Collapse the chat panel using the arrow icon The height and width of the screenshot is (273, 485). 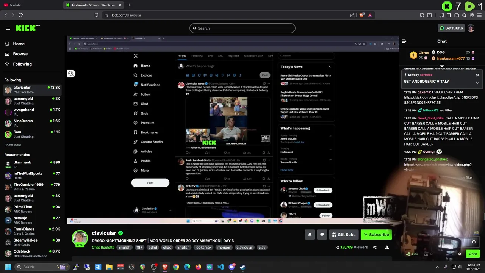404,41
